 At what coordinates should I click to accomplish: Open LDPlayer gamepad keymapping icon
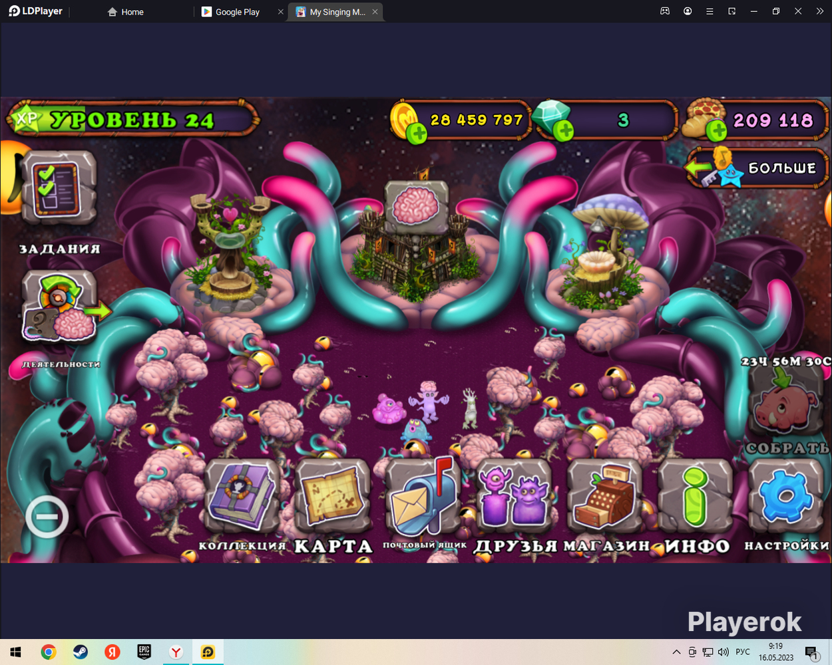point(665,11)
